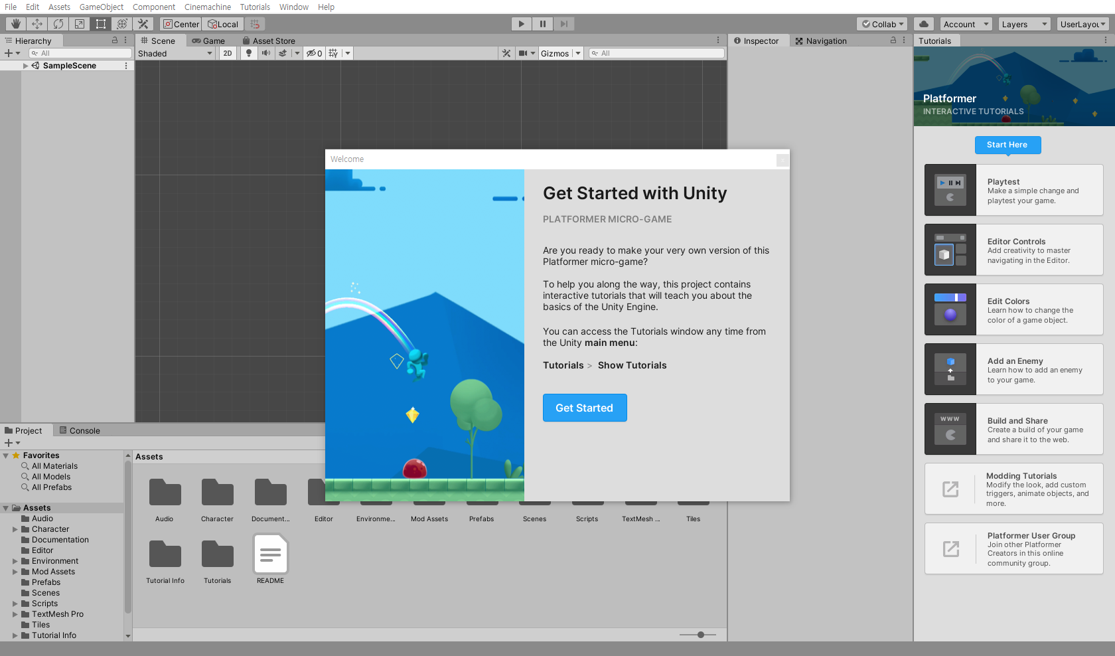Viewport: 1115px width, 656px height.
Task: Expand the SampleScene node
Action: [26, 66]
